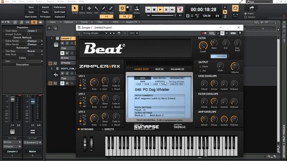This screenshot has width=287, height=161.
Task: Open the Export share icon
Action: pos(252,8)
